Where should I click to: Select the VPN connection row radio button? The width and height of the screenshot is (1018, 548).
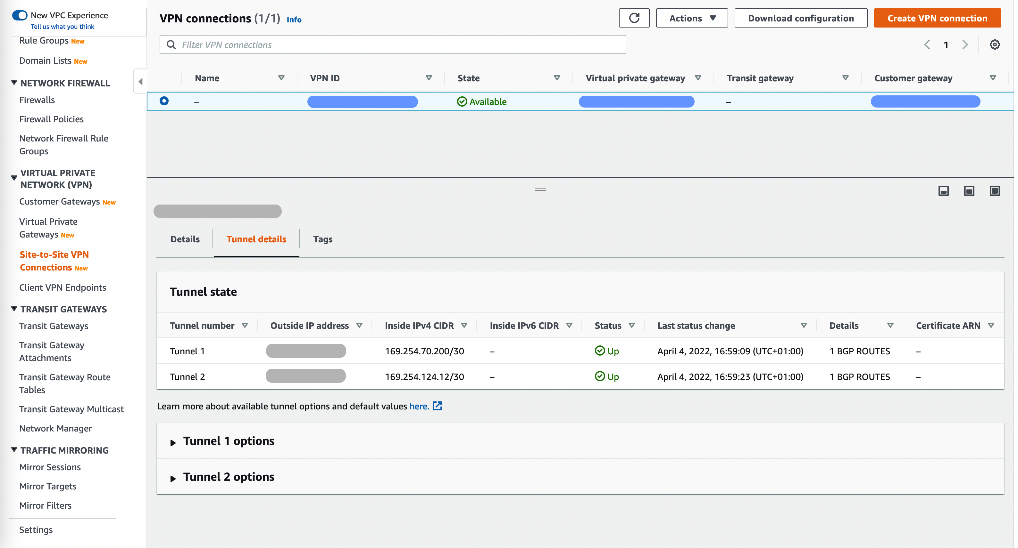pyautogui.click(x=164, y=101)
